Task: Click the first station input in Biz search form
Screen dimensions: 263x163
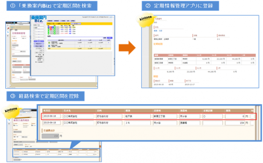Action: click(x=39, y=25)
